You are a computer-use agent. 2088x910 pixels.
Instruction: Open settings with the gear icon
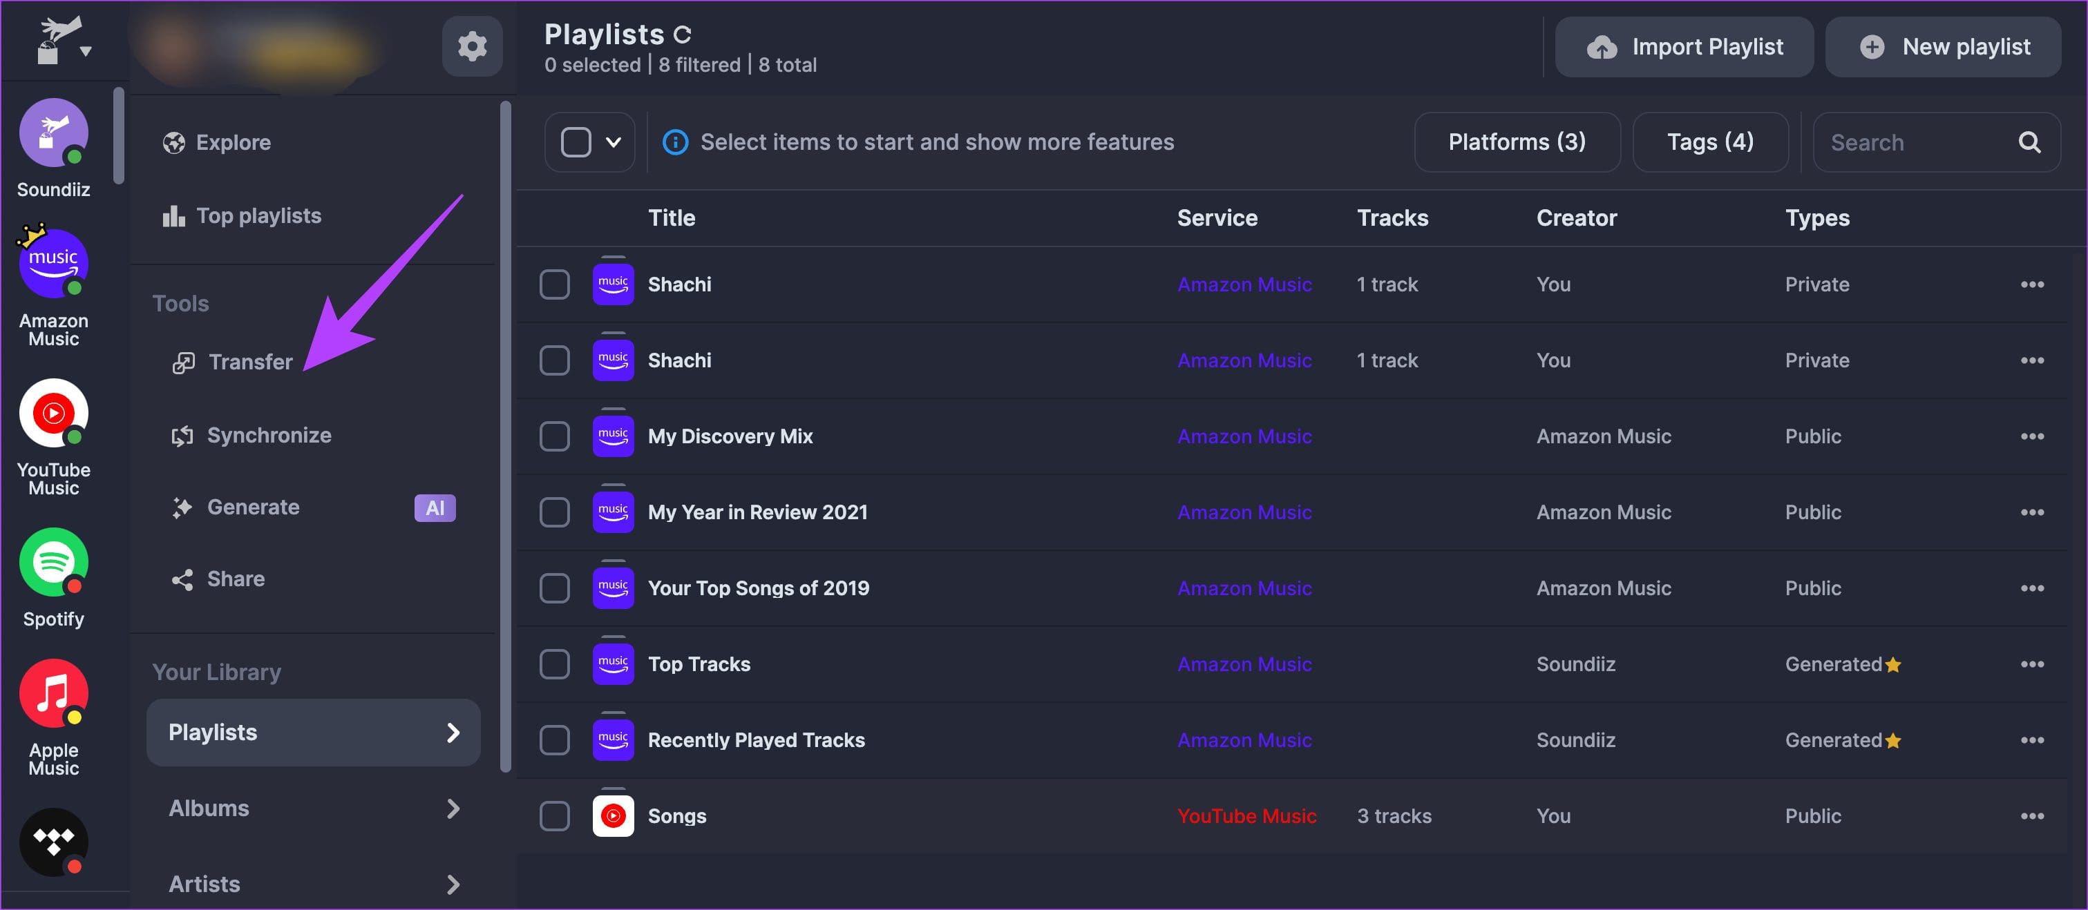(473, 46)
